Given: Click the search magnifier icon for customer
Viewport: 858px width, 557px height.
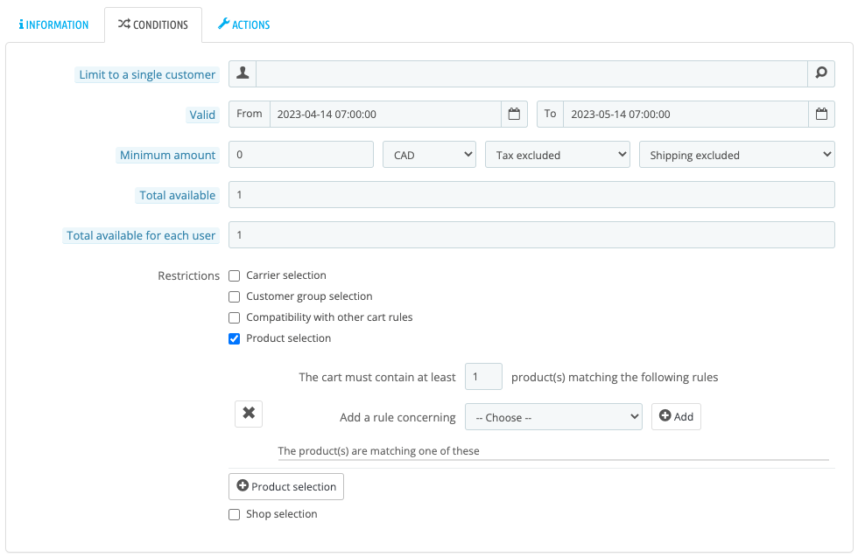Looking at the screenshot, I should click(821, 73).
